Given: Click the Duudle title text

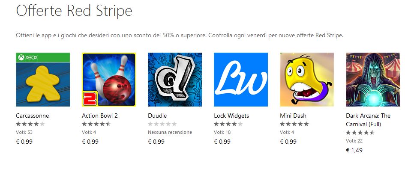Looking at the screenshot, I should (x=157, y=116).
